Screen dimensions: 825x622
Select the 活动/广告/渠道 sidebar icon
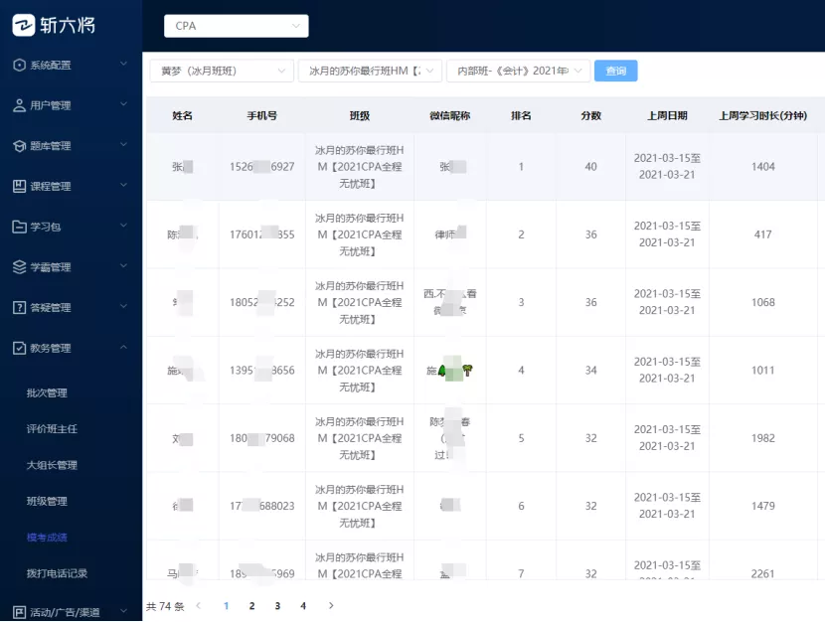pyautogui.click(x=17, y=612)
